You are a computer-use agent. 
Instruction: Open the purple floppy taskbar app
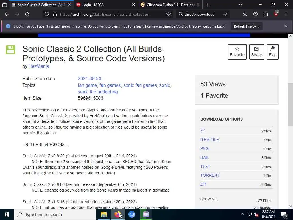146,214
